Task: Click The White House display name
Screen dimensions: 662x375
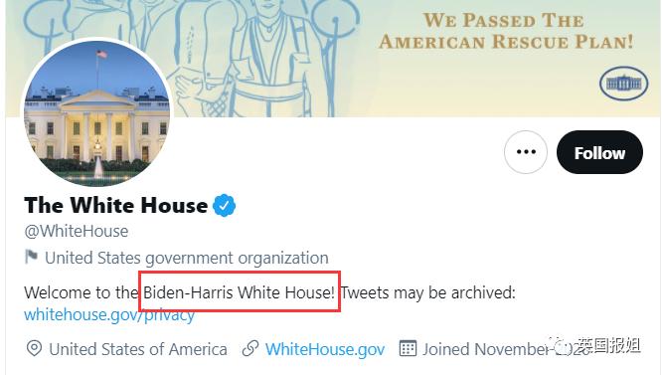Action: 116,205
